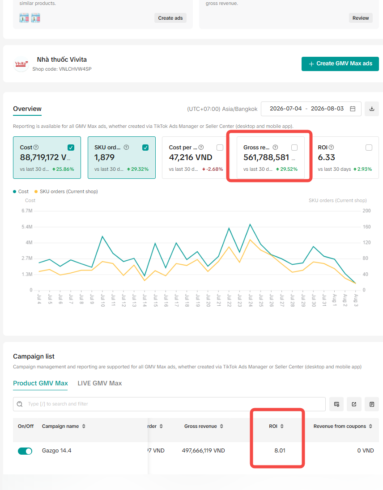Screen dimensions: 383x490
Task: Open the report list icon button
Action: 372,404
